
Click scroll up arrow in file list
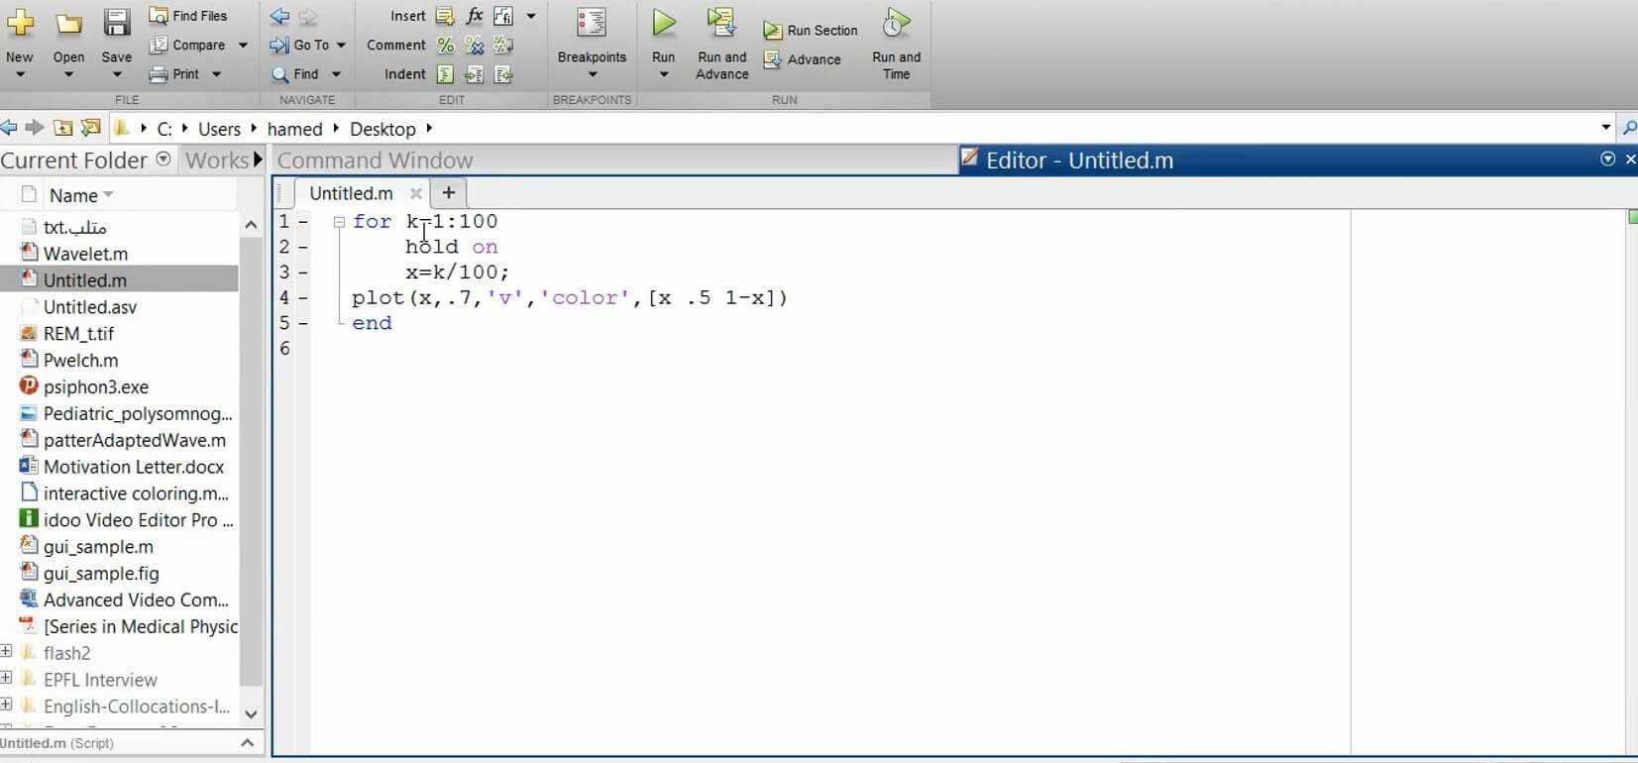(x=251, y=225)
